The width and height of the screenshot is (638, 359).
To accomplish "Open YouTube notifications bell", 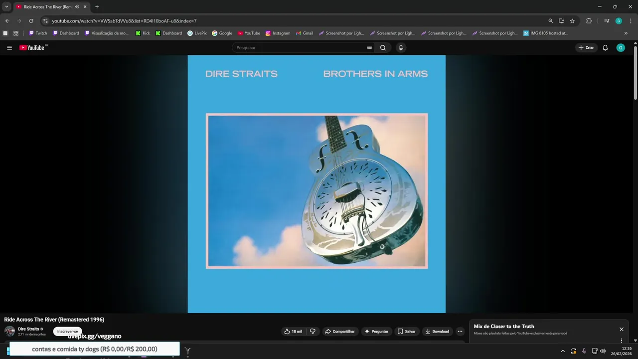I will pyautogui.click(x=605, y=48).
